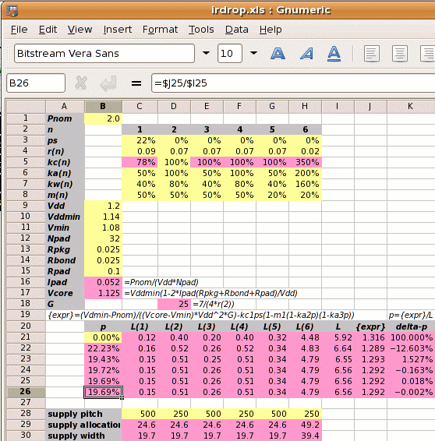Screen dimensions: 435x441
Task: Align cell contents right
Action: [428, 54]
